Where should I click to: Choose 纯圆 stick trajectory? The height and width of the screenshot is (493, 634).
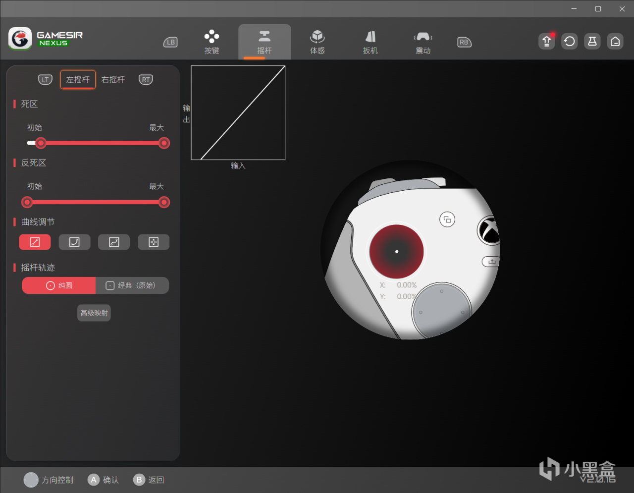tap(59, 285)
